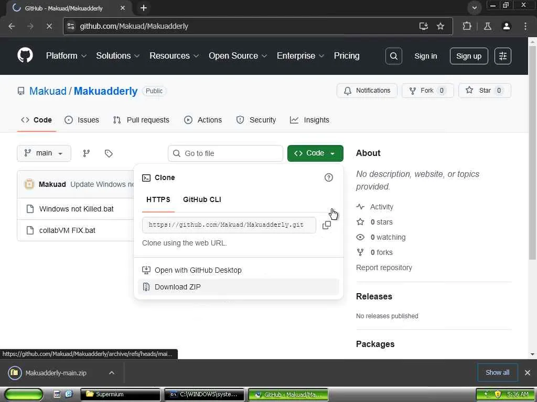Click the Sign up button
Viewport: 537px width, 402px height.
coord(468,56)
